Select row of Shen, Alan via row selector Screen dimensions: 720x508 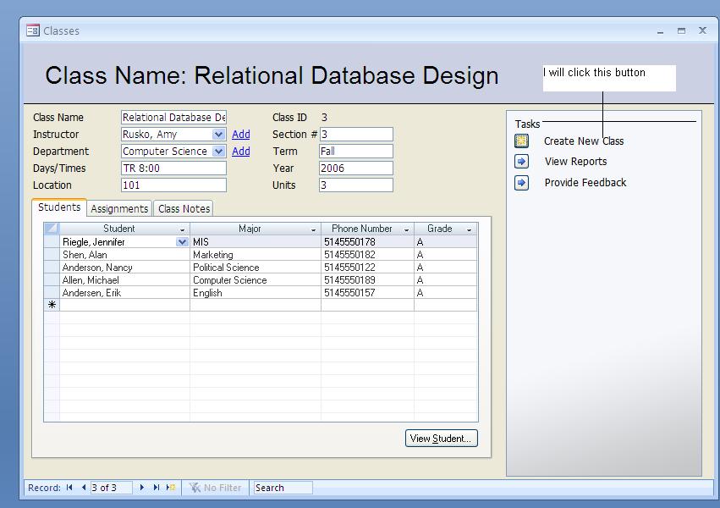click(52, 255)
